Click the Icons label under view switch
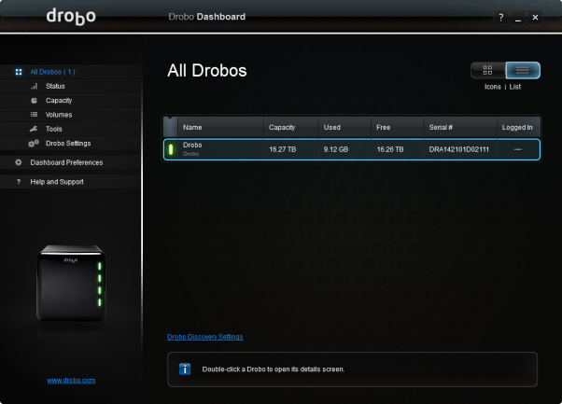Viewport: 562px width, 404px height. click(493, 87)
